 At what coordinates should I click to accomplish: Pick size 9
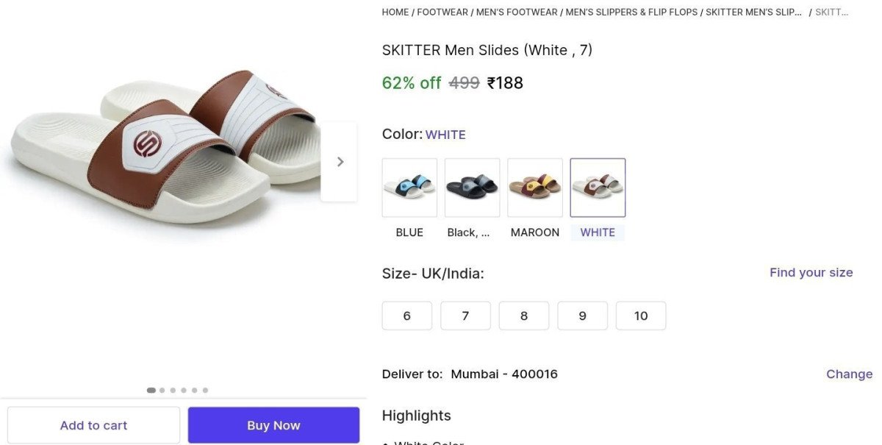click(x=583, y=316)
